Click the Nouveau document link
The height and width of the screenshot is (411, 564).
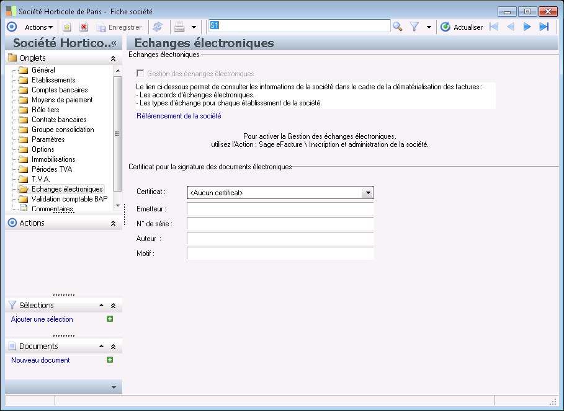pos(40,360)
